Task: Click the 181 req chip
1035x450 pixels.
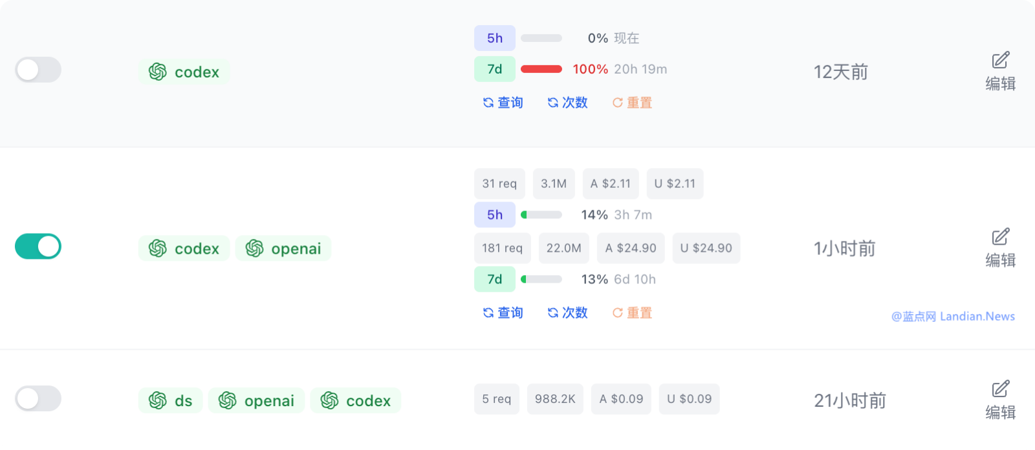Action: point(503,248)
